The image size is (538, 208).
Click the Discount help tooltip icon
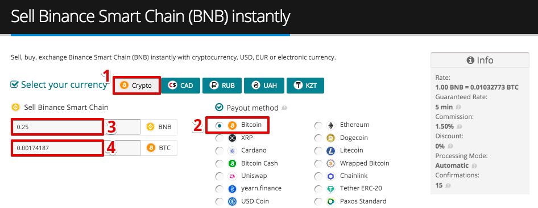click(450, 146)
